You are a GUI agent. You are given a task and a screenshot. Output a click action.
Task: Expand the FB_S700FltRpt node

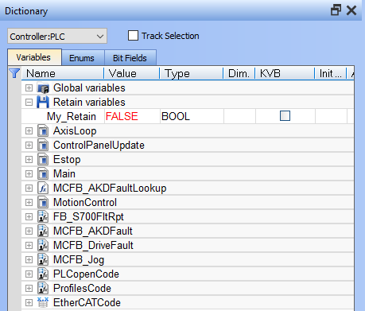point(29,217)
